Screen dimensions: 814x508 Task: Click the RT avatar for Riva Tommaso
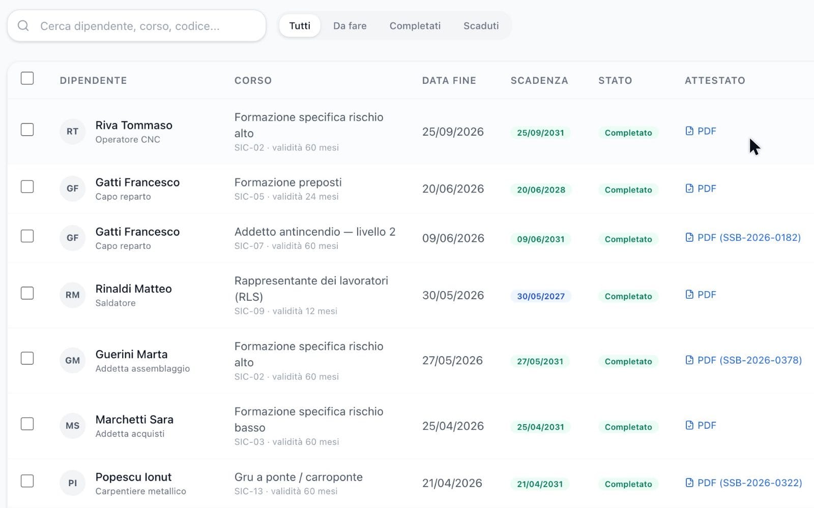click(72, 132)
